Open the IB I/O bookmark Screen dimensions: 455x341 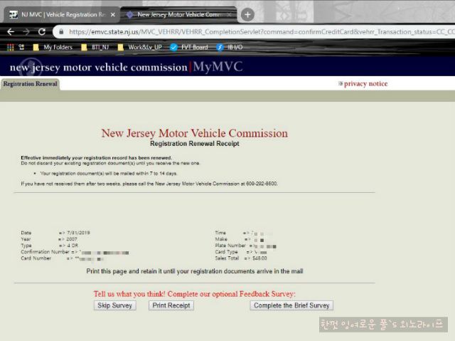pyautogui.click(x=230, y=47)
